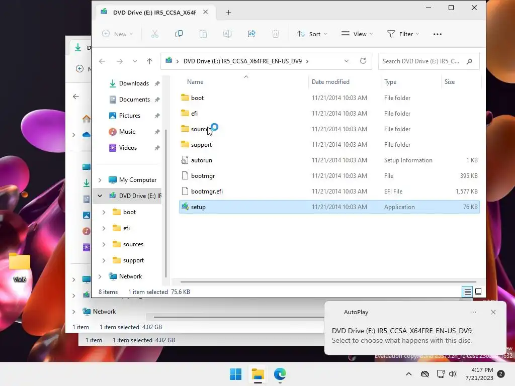Click the Rename icon in toolbar
The image size is (515, 386).
(x=227, y=34)
